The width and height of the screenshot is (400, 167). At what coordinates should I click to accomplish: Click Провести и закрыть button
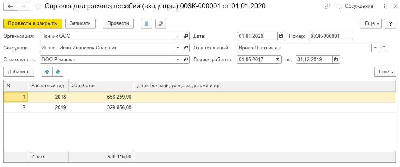(32, 23)
